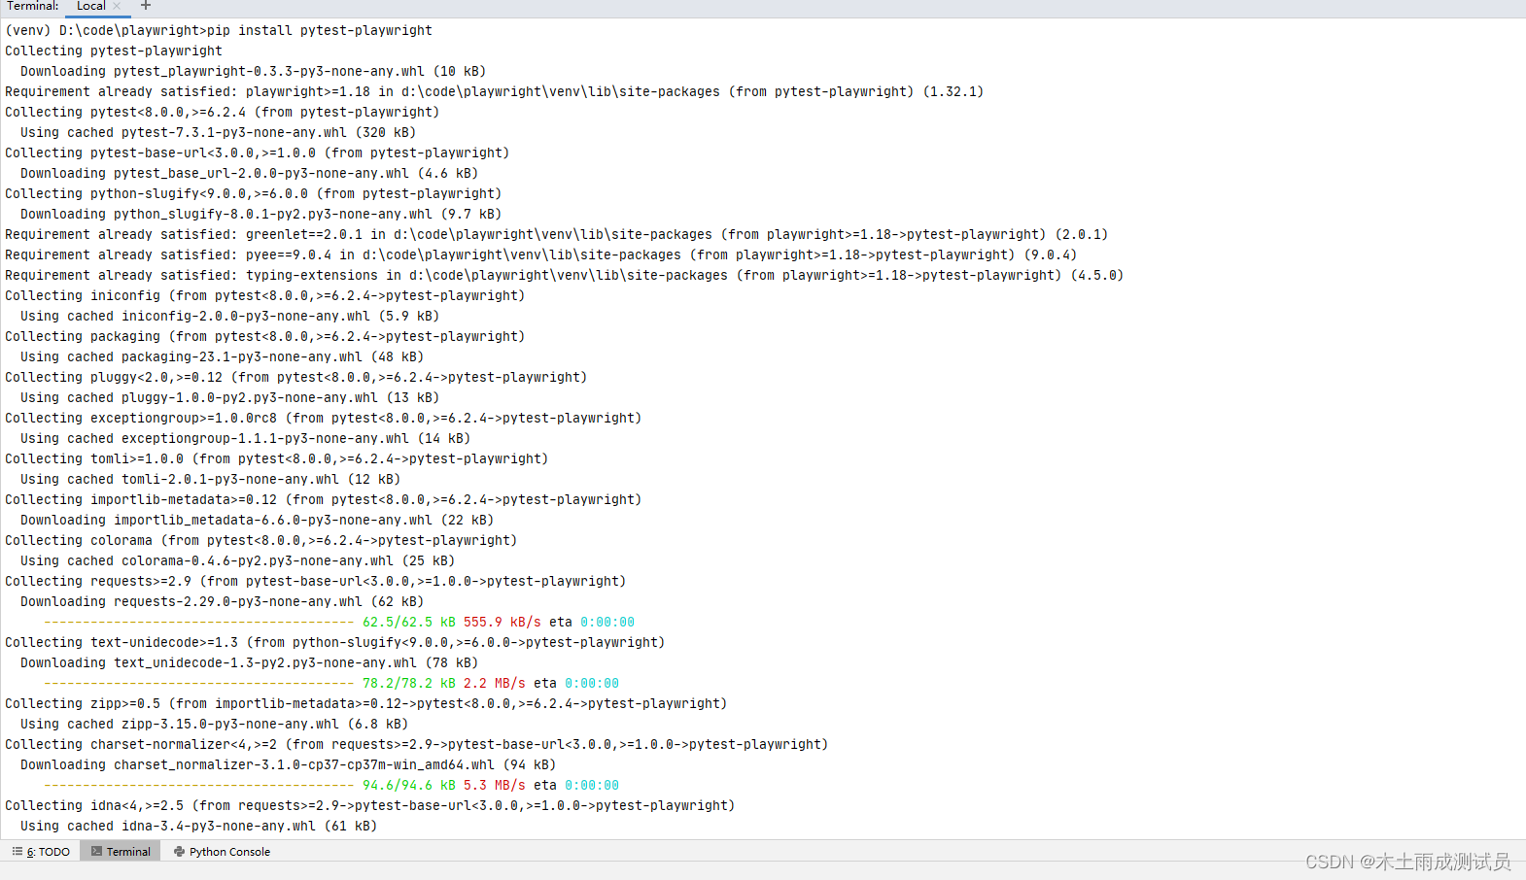
Task: Close the Local terminal tab
Action: coord(117,6)
